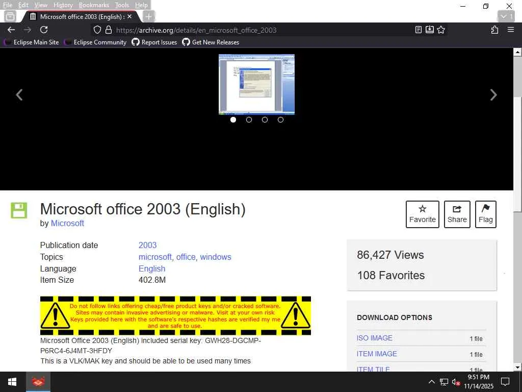
Task: Download the ITEM IMAGE file
Action: 377,354
